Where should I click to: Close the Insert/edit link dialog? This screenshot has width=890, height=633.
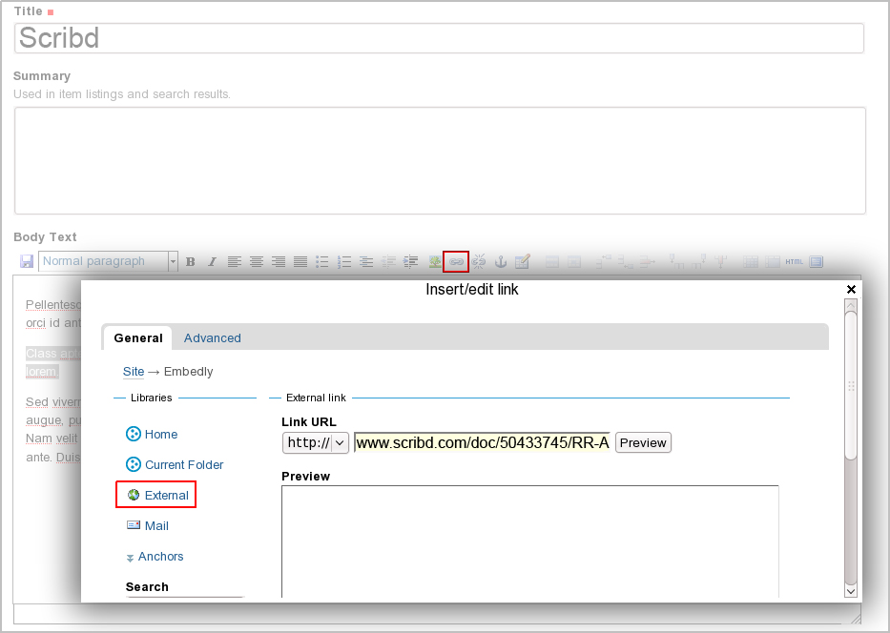click(x=851, y=289)
